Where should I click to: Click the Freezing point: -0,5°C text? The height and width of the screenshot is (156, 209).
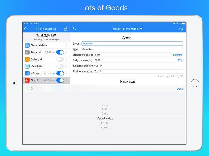click(x=170, y=76)
